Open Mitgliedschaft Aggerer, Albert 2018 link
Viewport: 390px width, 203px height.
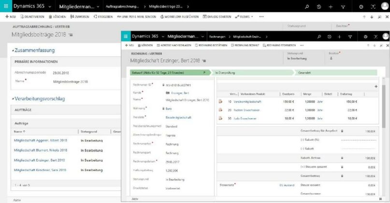tap(40, 140)
